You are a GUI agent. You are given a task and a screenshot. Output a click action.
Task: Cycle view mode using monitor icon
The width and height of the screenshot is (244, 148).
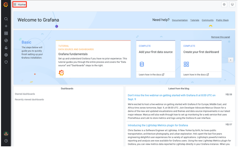click(x=232, y=5)
